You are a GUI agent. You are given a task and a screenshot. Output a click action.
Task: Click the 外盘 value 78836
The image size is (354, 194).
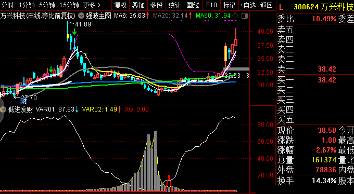326,170
